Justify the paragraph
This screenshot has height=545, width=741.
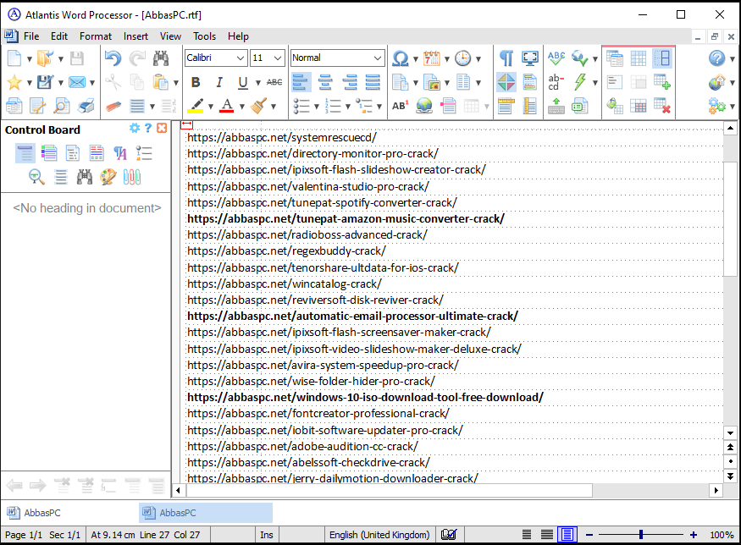tap(373, 82)
